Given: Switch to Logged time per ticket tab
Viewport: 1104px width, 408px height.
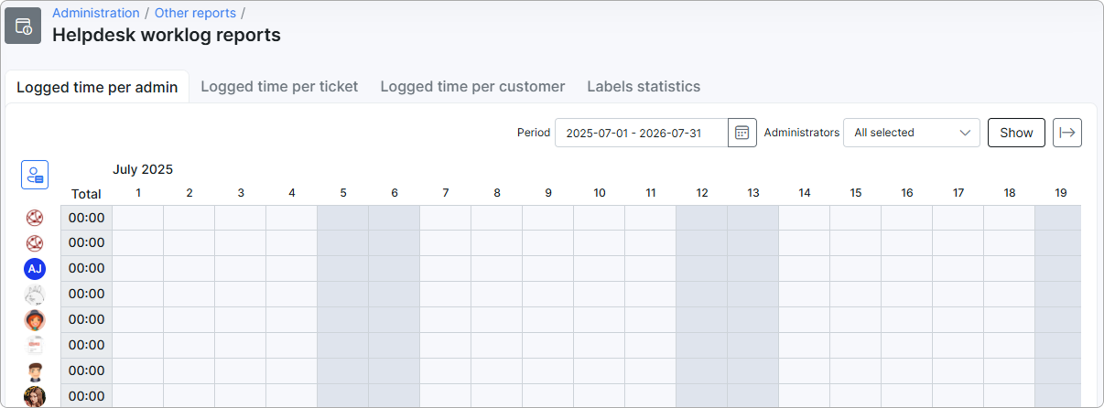Looking at the screenshot, I should tap(279, 86).
